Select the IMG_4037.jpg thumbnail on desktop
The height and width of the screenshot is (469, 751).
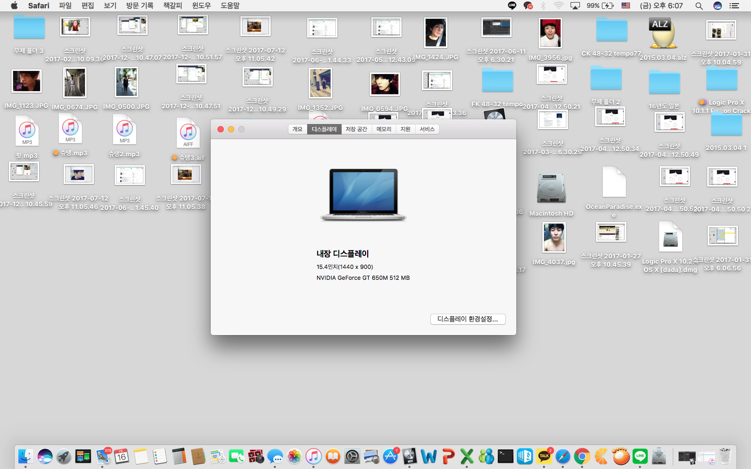[554, 238]
